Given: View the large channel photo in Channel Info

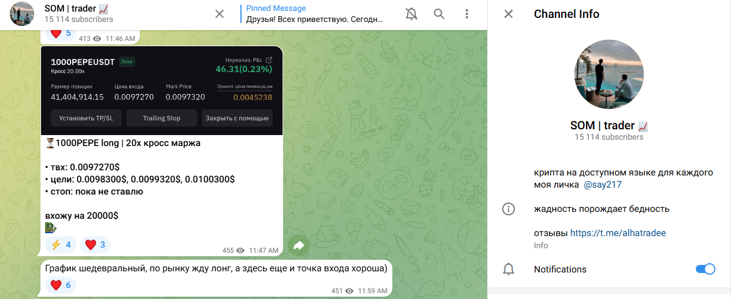Looking at the screenshot, I should pos(609,74).
